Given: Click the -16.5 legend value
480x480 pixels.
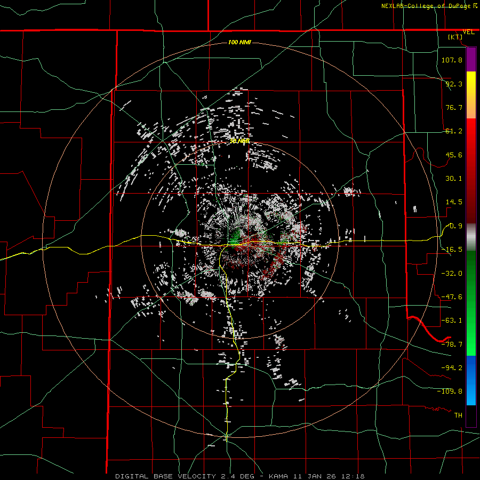Looking at the screenshot, I should pyautogui.click(x=452, y=250).
